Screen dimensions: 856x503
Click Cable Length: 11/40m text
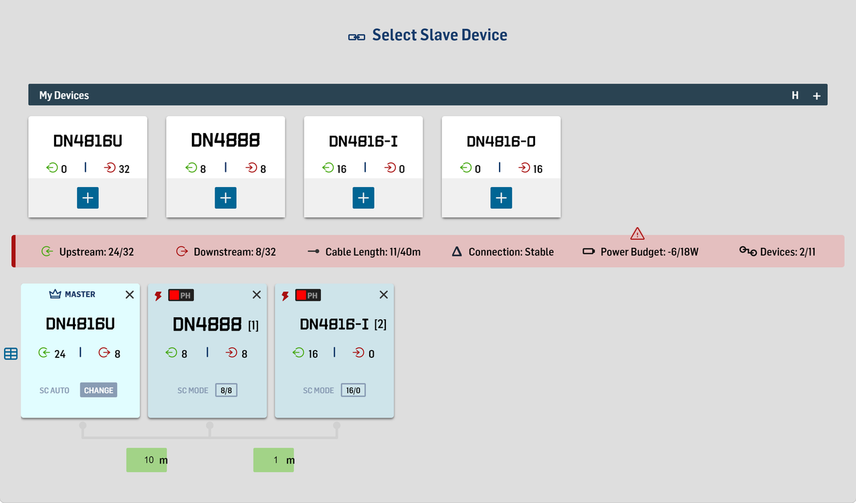pyautogui.click(x=373, y=252)
